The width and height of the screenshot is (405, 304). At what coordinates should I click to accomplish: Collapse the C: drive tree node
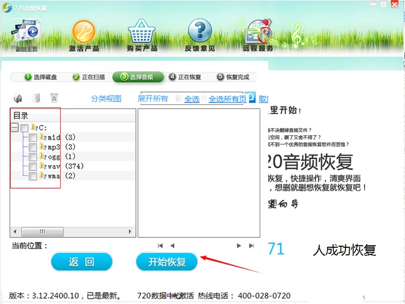click(x=14, y=128)
